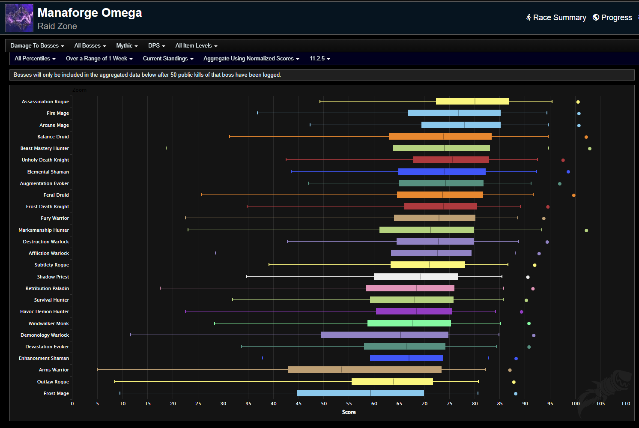This screenshot has width=639, height=428.
Task: Open Over a Range of 1 Week selector
Action: coord(99,59)
